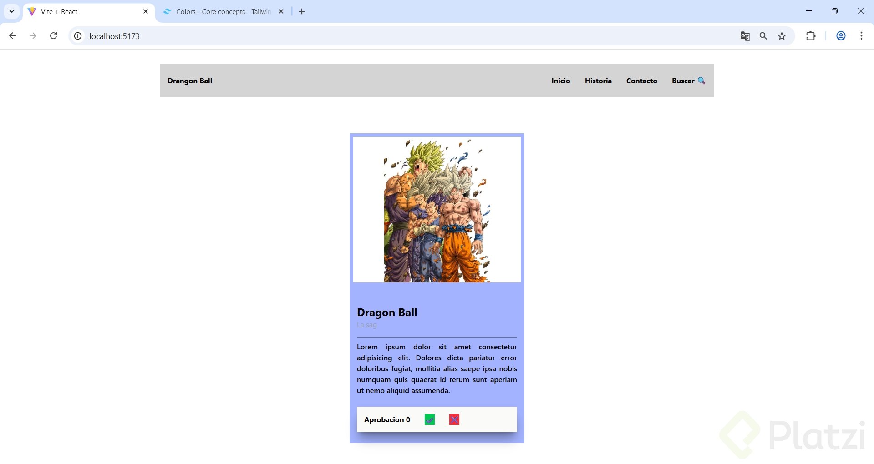Reload the localhost page

(53, 36)
